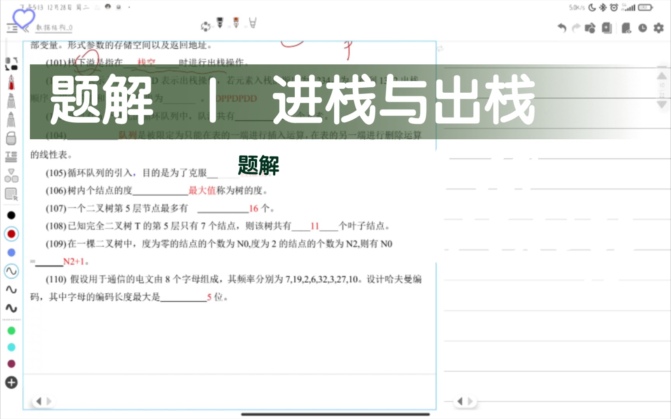
Task: Tap question (108) 完全二叉树 line
Action: click(218, 226)
